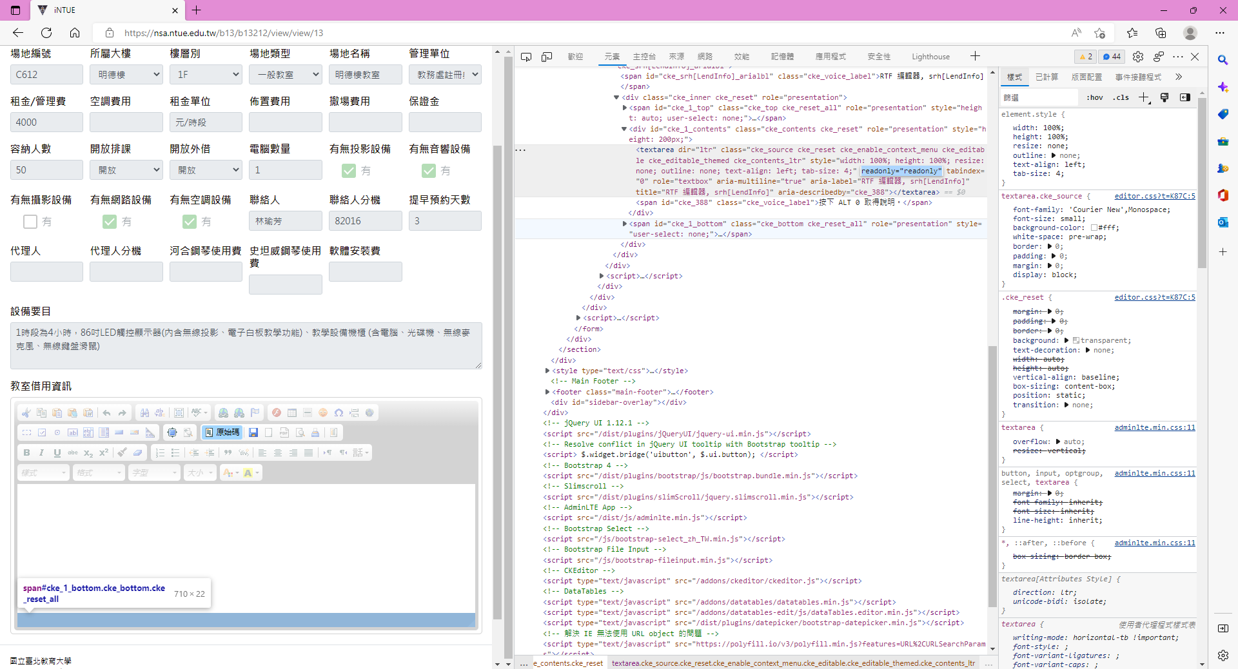Click the Outlook icon in the Edge sidebar

pyautogui.click(x=1223, y=222)
